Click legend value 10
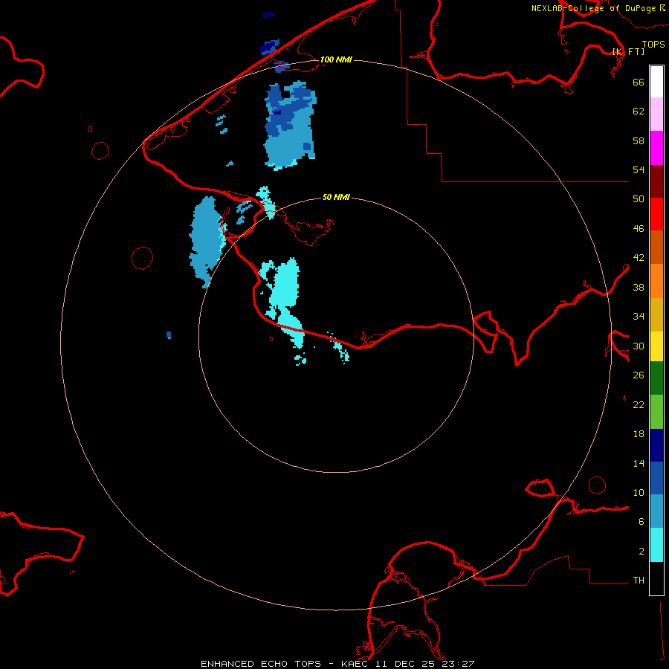The height and width of the screenshot is (669, 669). click(x=639, y=492)
